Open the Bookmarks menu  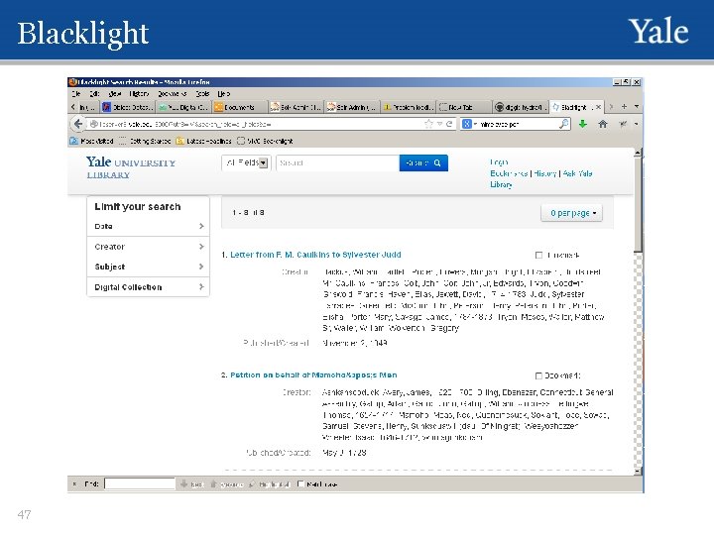173,94
